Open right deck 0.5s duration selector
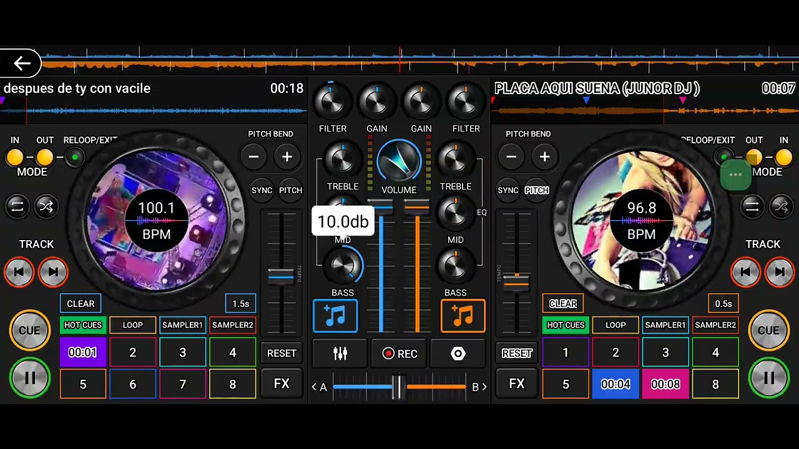This screenshot has height=449, width=799. [723, 304]
